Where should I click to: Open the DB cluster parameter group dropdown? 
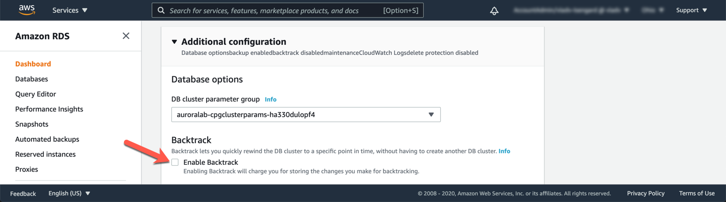tap(306, 115)
